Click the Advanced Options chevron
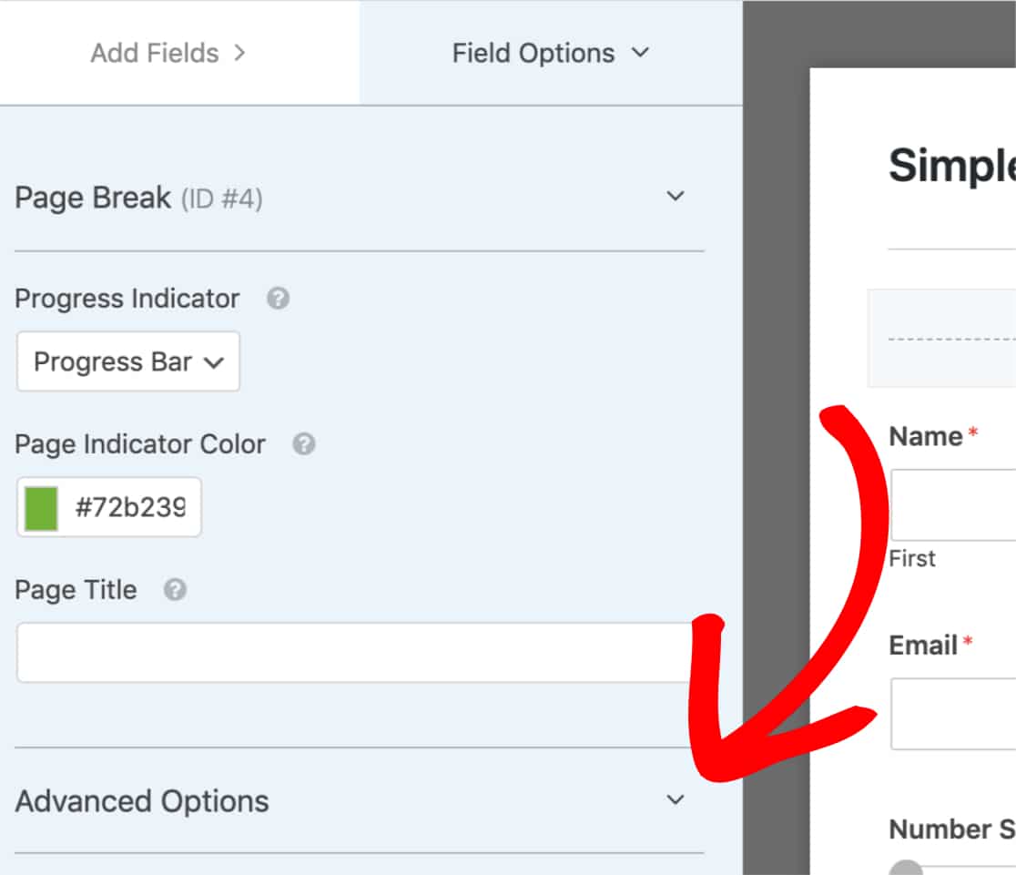Screen dimensions: 1016x875 pos(675,799)
